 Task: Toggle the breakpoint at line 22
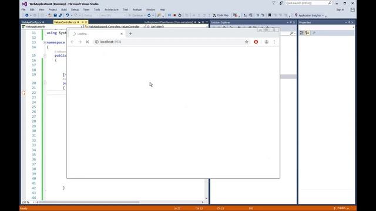tap(23, 93)
